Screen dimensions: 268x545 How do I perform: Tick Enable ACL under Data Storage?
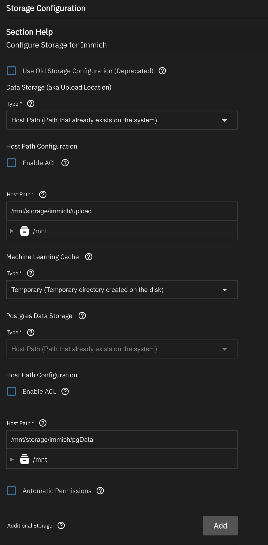[11, 163]
